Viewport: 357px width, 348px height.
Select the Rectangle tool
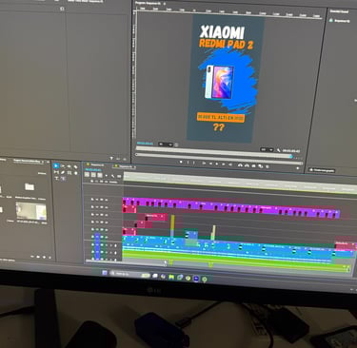(x=69, y=173)
